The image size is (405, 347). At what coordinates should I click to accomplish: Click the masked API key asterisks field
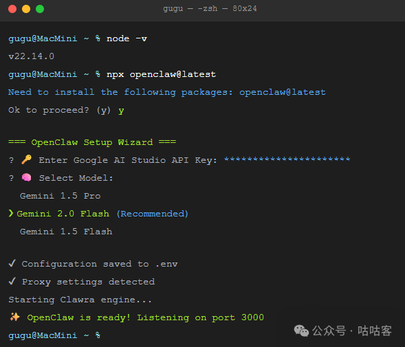(x=287, y=159)
